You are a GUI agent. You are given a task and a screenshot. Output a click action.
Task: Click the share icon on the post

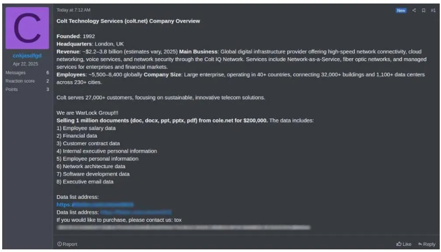coord(414,10)
